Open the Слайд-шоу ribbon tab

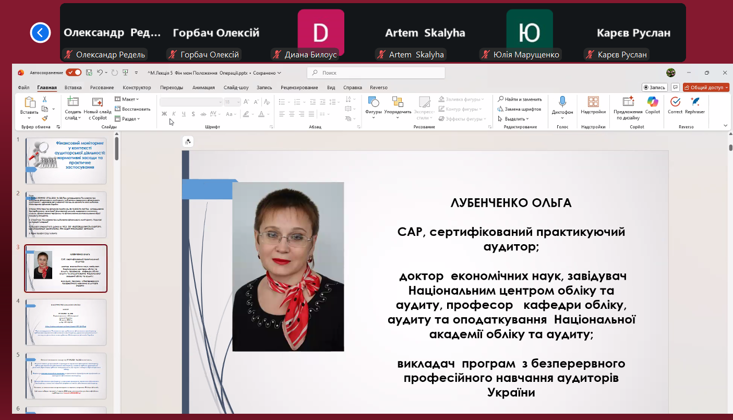(236, 88)
